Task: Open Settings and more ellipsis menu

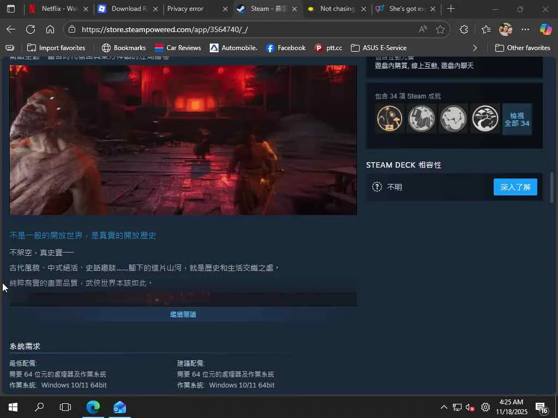Action: click(x=525, y=29)
